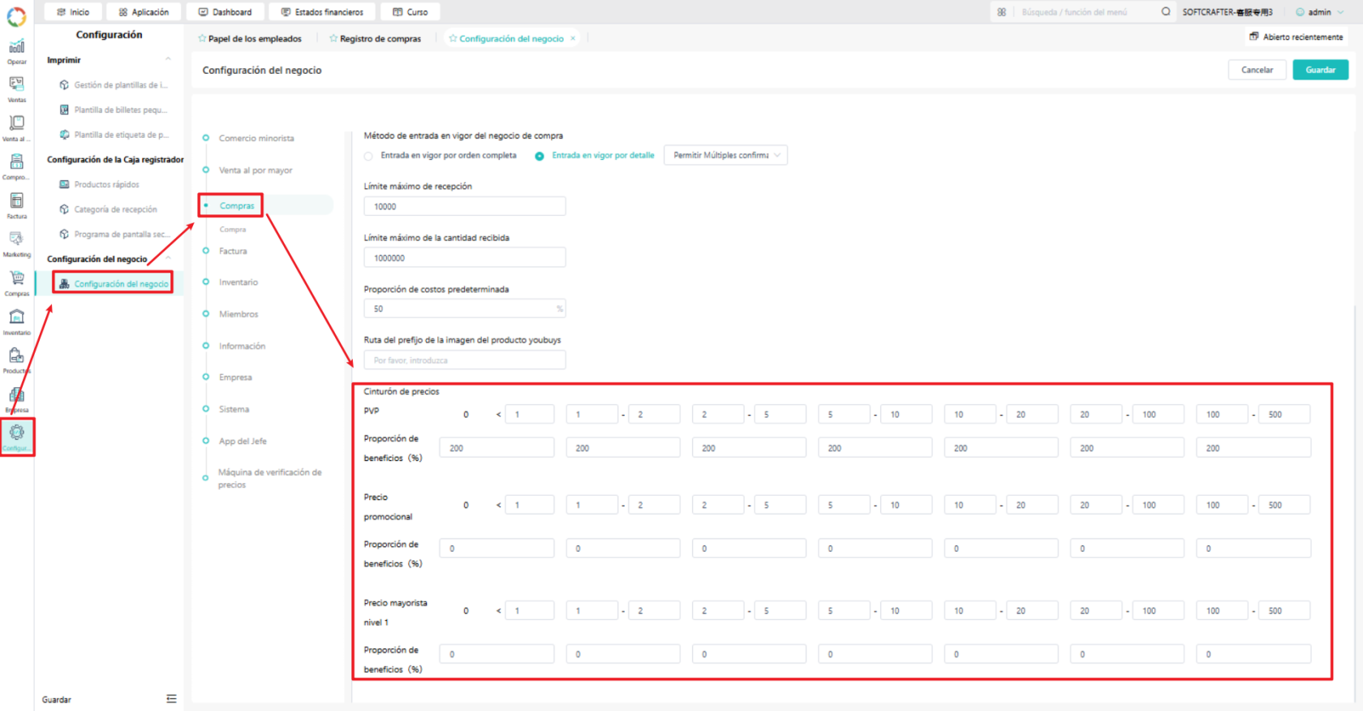The image size is (1363, 711).
Task: Click the Límite máximo de la cantidad recibida field
Action: click(465, 257)
